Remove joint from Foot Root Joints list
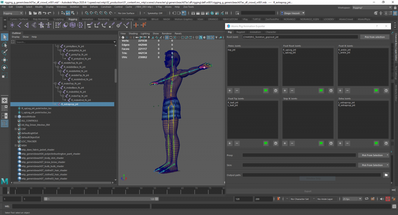Viewport: 398px width, 215px height. pyautogui.click(x=292, y=90)
